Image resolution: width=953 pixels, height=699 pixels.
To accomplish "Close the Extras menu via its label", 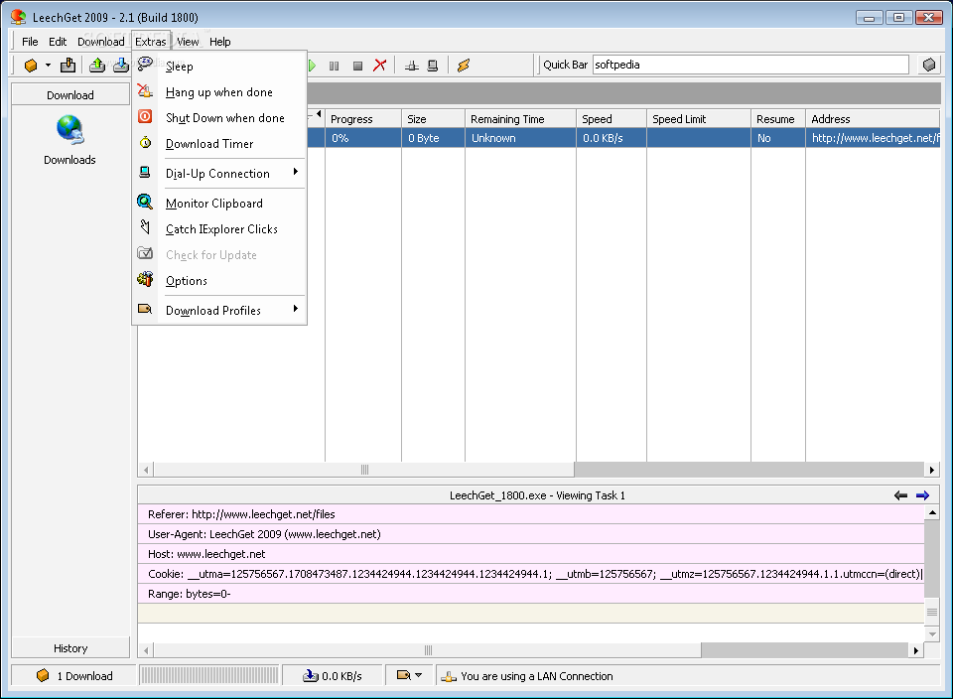I will coord(151,42).
